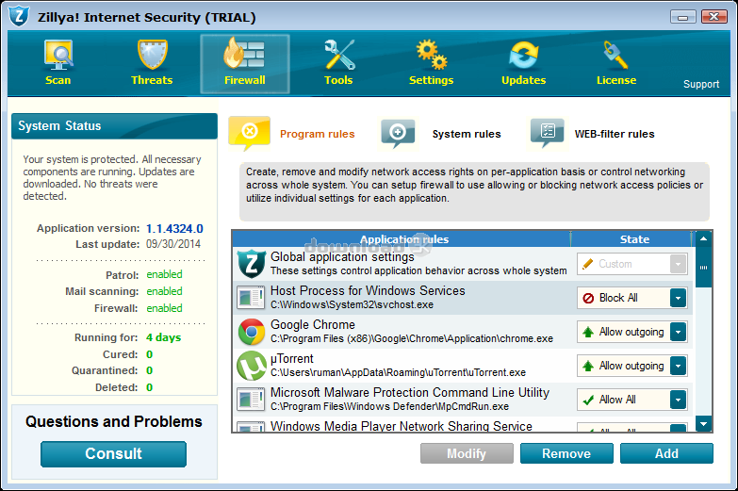
Task: Click the Firewall enabled status
Action: [164, 308]
